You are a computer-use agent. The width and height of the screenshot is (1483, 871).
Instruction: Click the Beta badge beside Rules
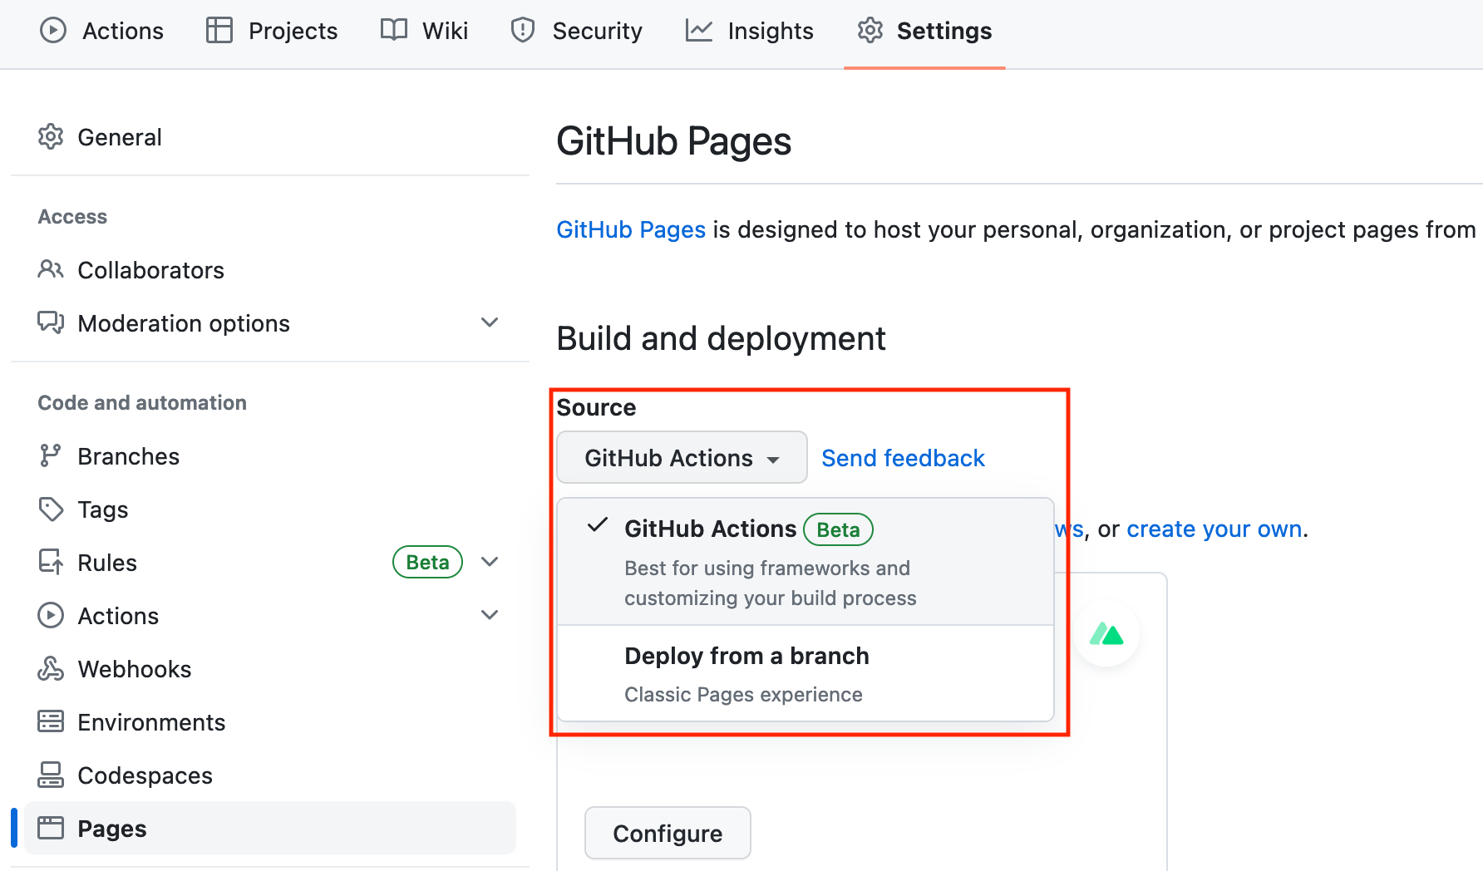click(427, 562)
